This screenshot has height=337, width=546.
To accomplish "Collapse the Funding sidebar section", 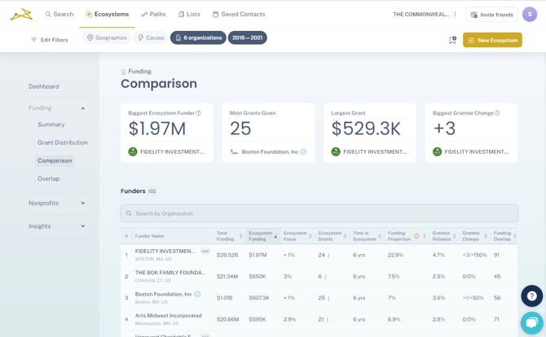I will point(82,108).
